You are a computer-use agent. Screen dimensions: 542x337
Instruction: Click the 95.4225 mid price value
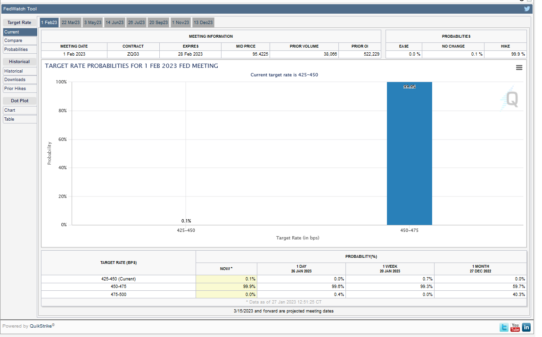[246, 54]
